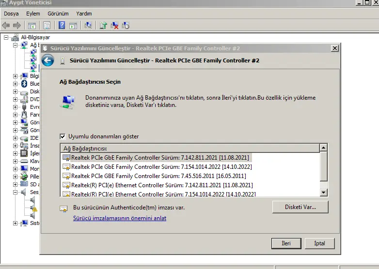Click the Ağ Bağdaştırıcısı column header
This screenshot has height=269, width=379.
coord(190,149)
